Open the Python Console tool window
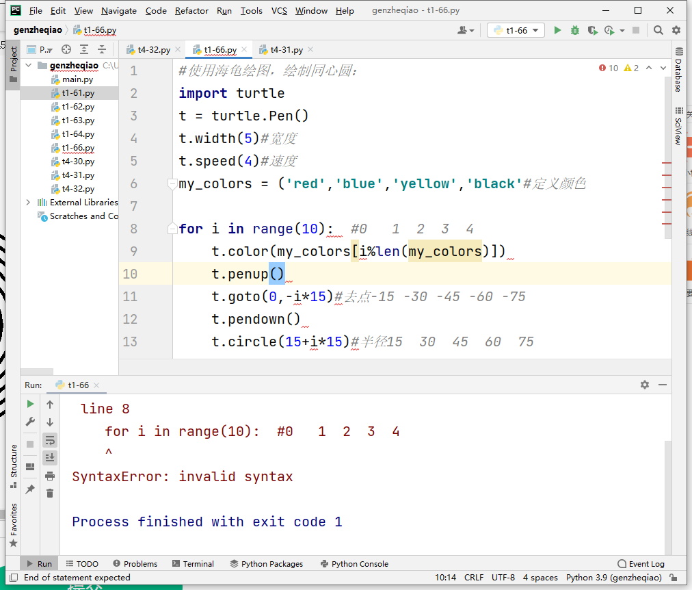The height and width of the screenshot is (590, 692). 354,564
